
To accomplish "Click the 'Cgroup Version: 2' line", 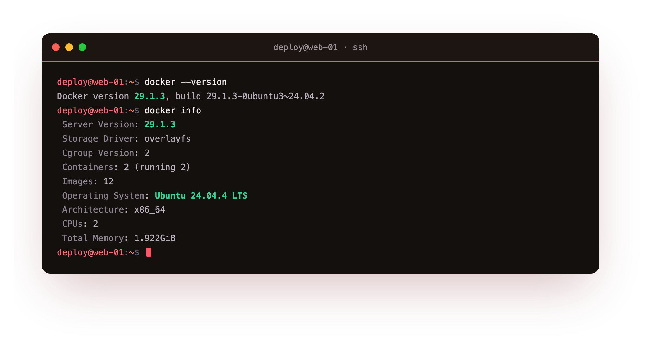I will pos(106,153).
